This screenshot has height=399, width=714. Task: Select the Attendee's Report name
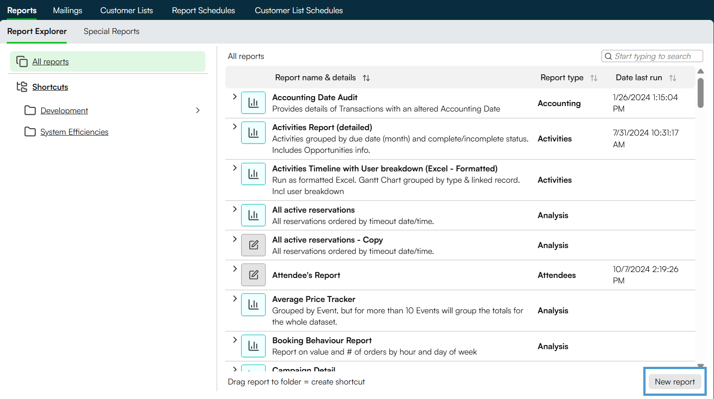coord(306,275)
